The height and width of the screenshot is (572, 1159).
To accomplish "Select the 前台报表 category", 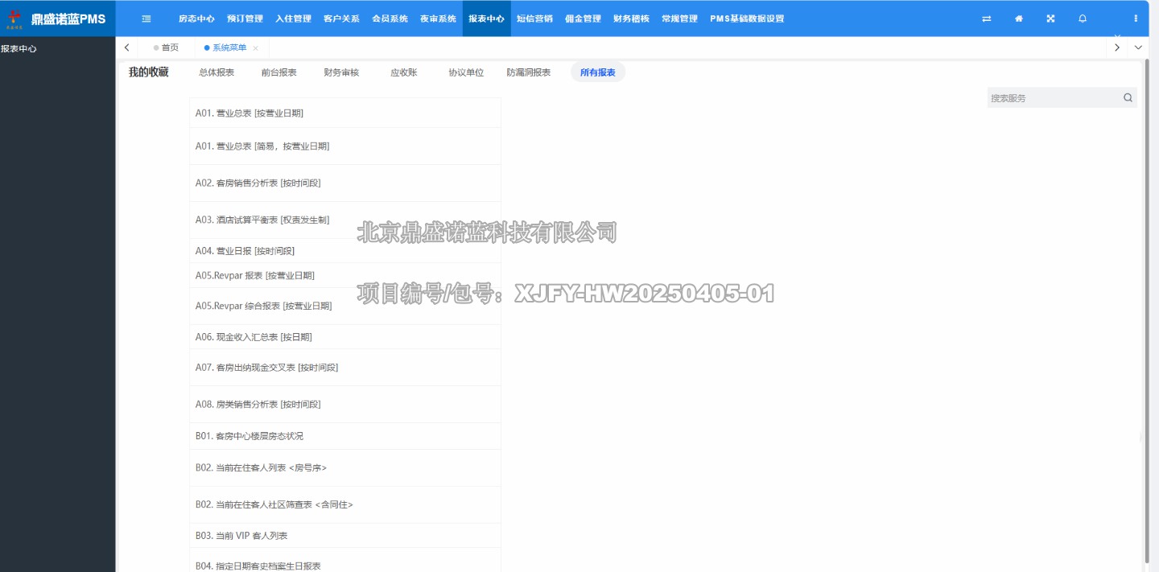I will [x=279, y=72].
